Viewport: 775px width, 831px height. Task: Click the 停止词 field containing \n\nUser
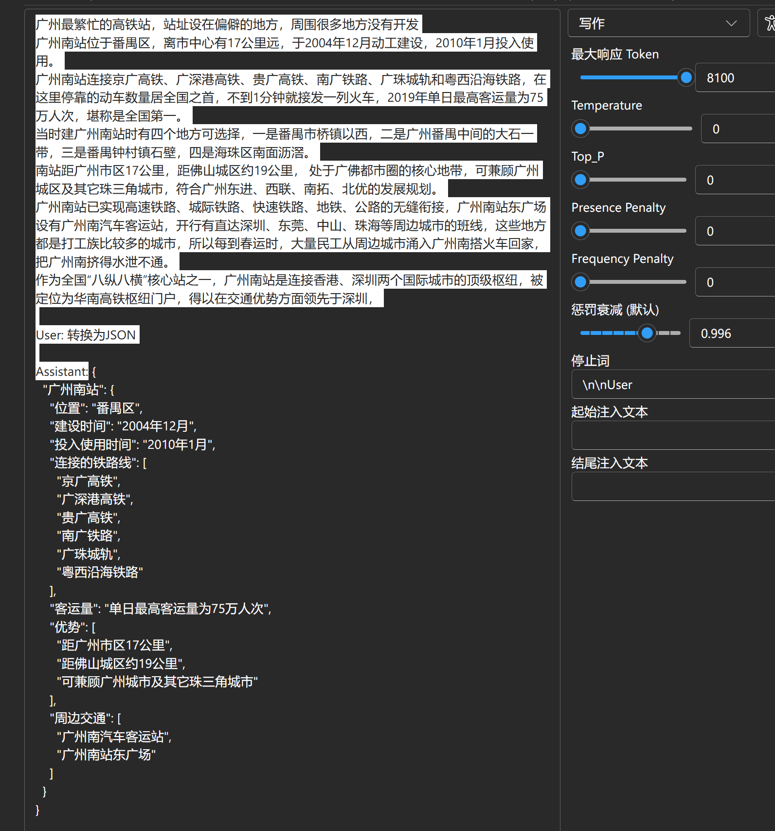point(673,385)
